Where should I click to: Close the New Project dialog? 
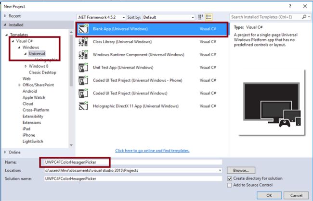point(305,6)
